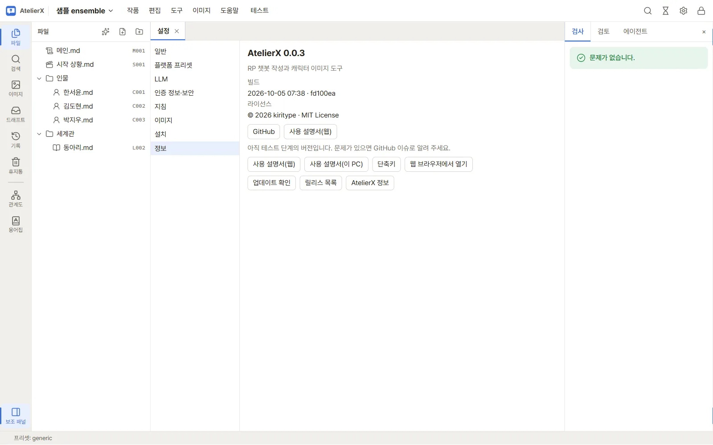The width and height of the screenshot is (713, 445).
Task: Click the new folder icon
Action: [139, 32]
